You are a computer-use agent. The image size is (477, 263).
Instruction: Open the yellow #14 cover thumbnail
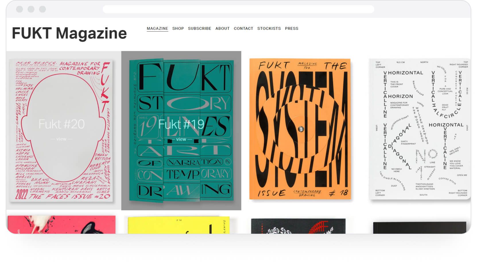(x=179, y=225)
